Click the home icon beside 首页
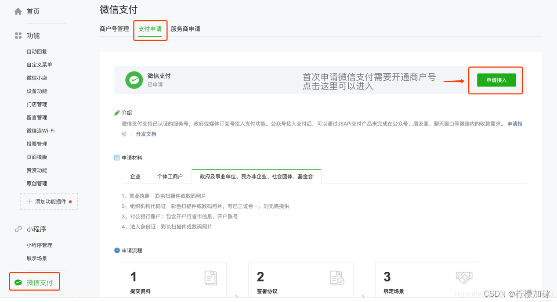This screenshot has width=557, height=302. pos(18,11)
